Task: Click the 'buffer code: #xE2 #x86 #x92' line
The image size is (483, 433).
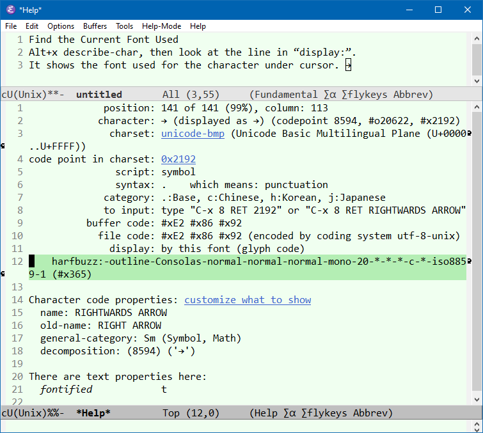Action: [x=164, y=223]
